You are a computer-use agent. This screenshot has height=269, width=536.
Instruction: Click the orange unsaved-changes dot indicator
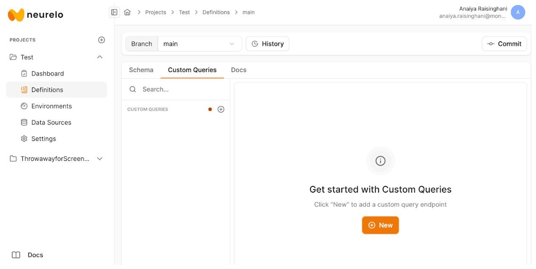point(210,109)
